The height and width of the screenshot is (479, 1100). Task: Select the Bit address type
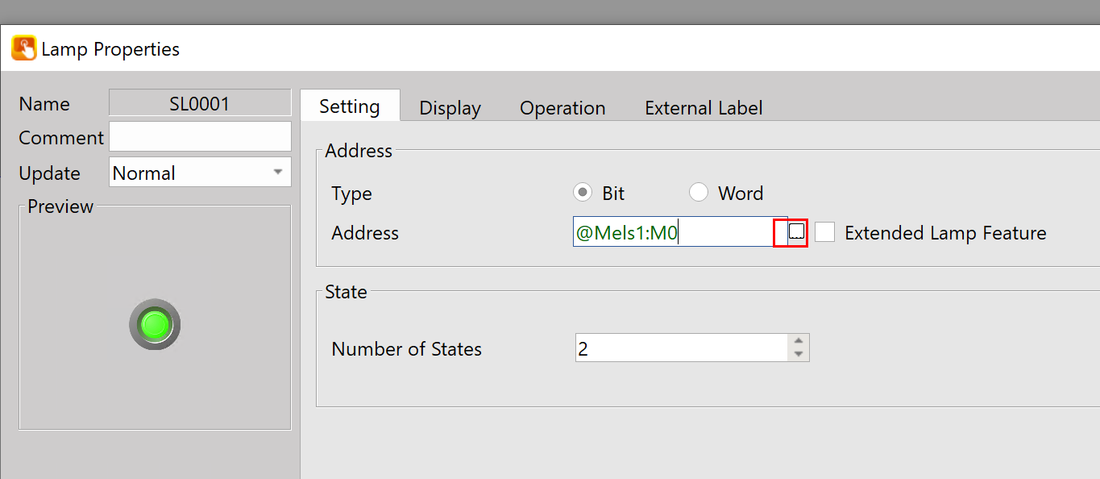point(583,194)
